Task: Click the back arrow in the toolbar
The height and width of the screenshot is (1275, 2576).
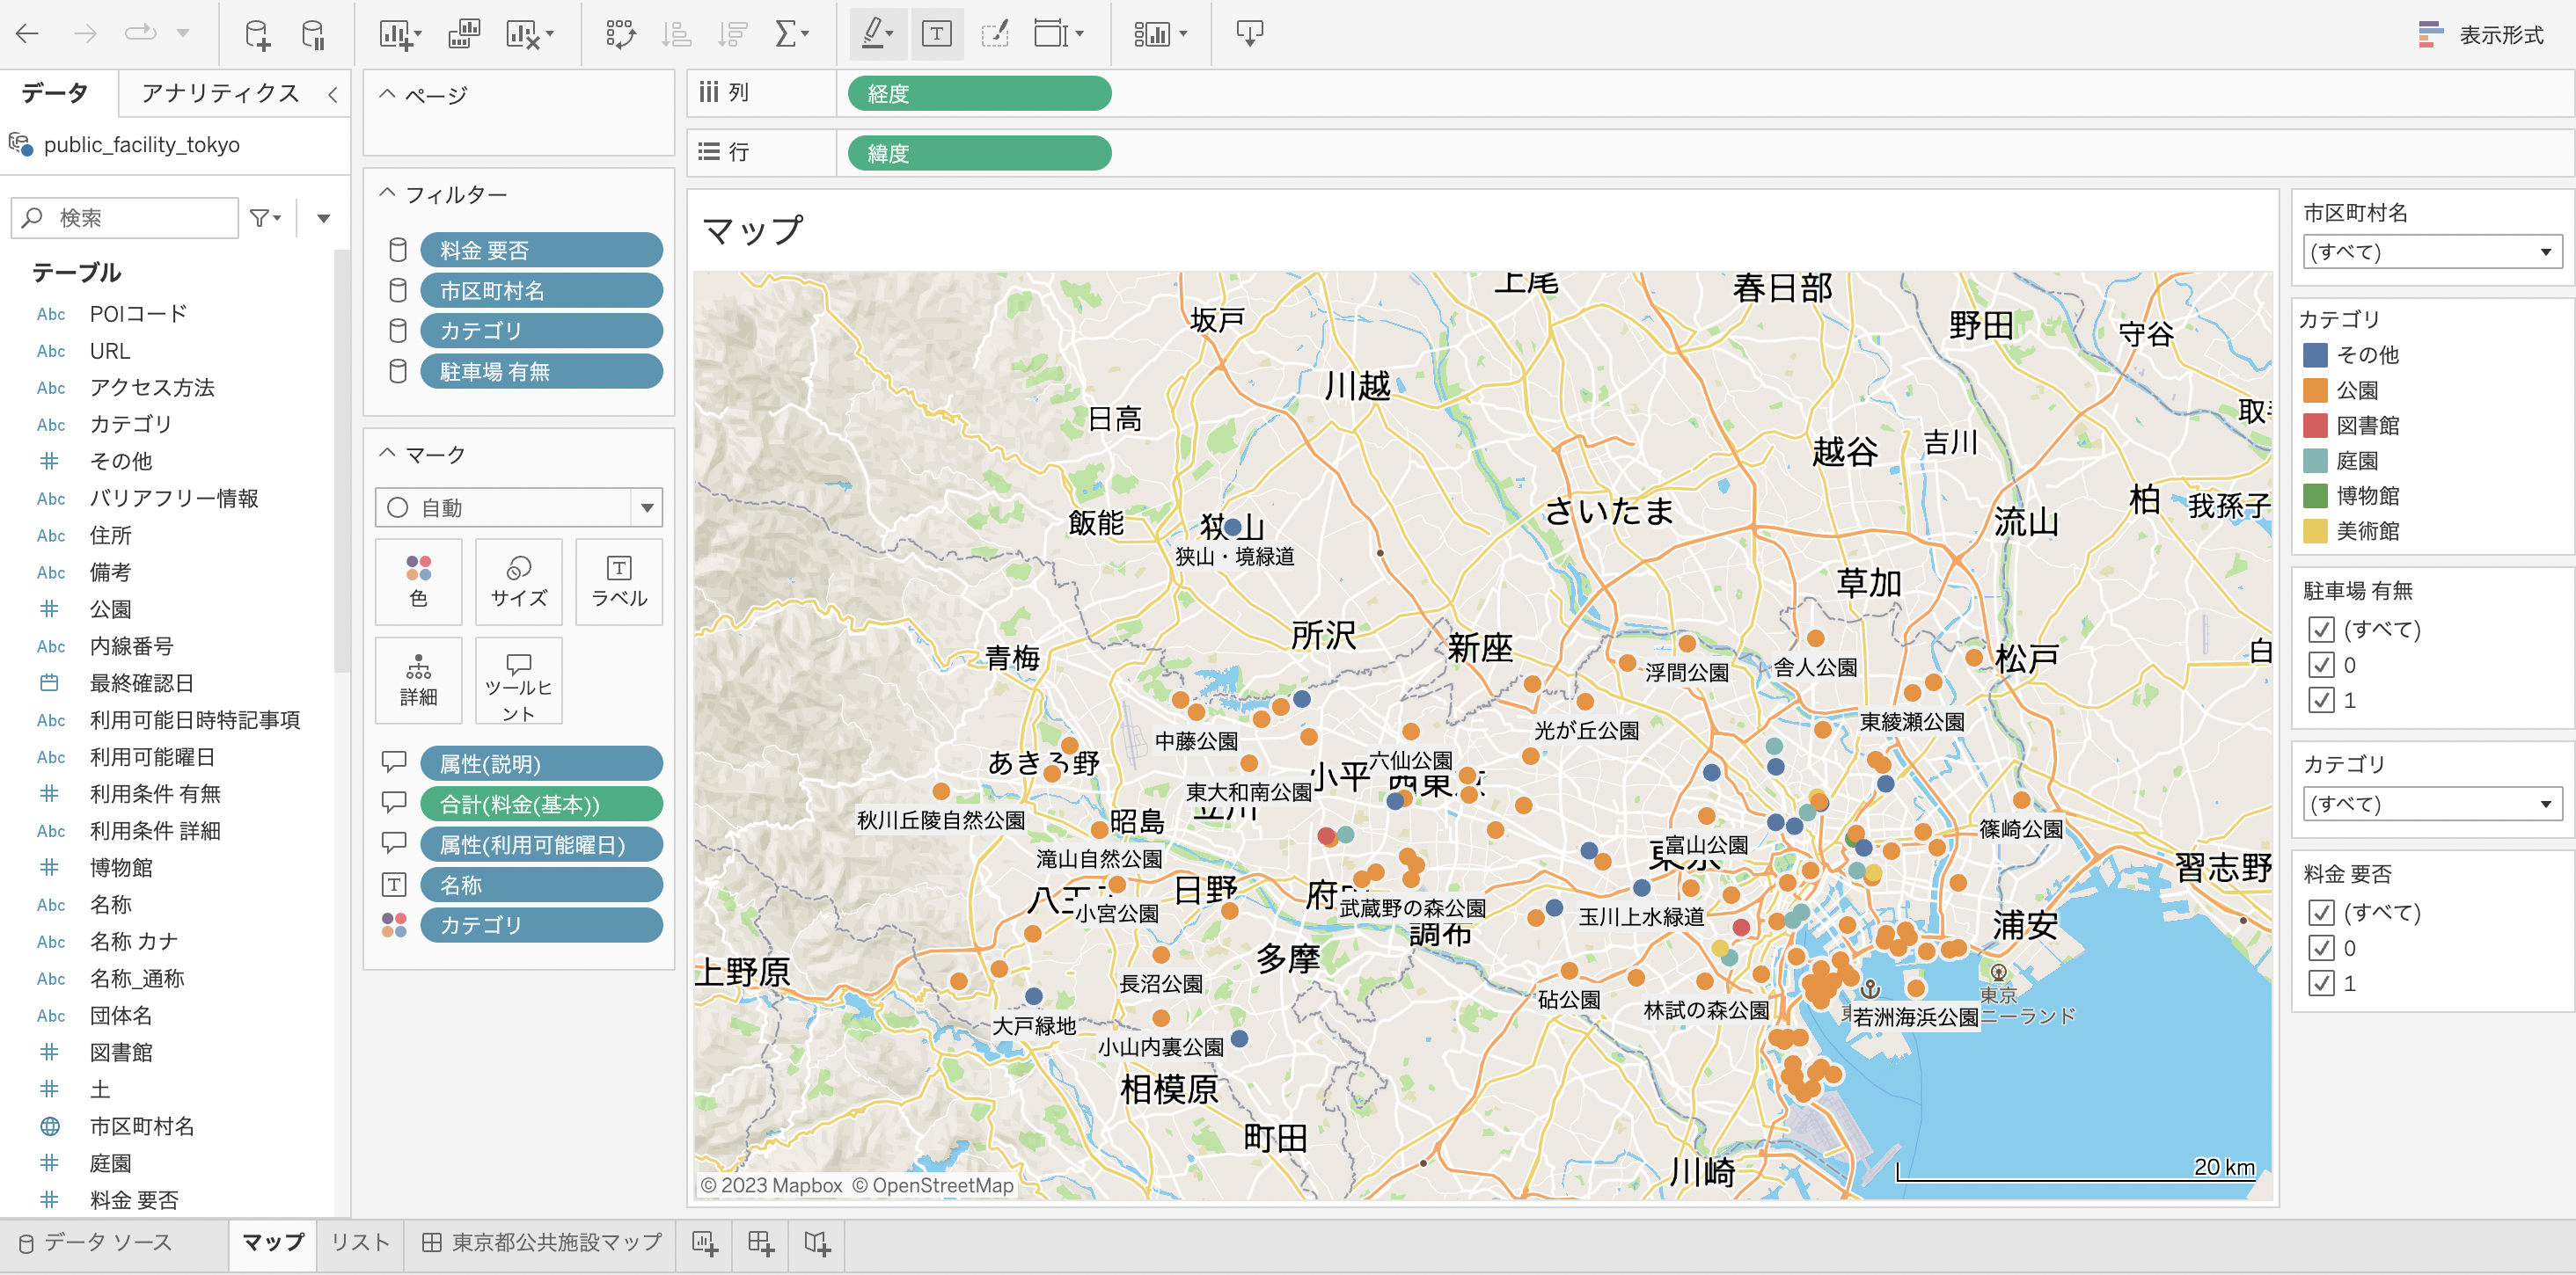Action: pyautogui.click(x=28, y=34)
